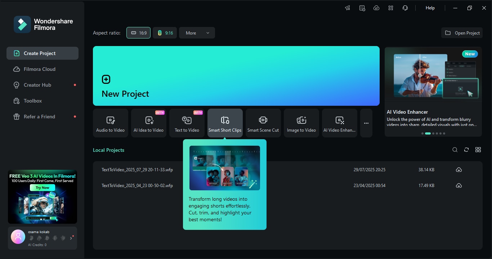Click the Try Now button in the Veo 3 promo
The height and width of the screenshot is (259, 492).
43,187
